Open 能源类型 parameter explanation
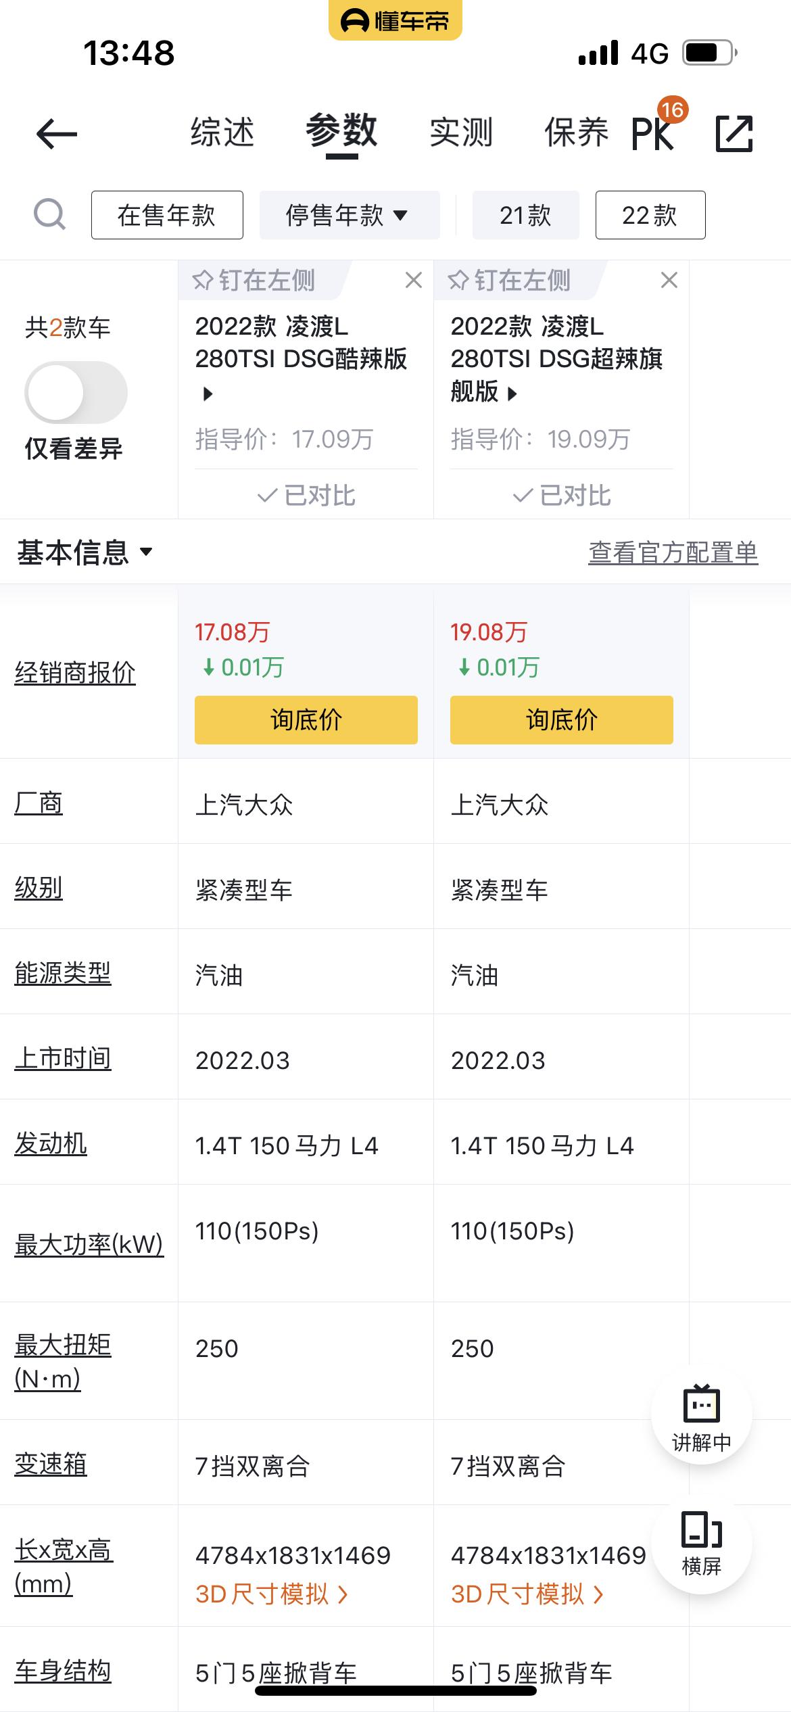The image size is (791, 1712). coord(63,973)
